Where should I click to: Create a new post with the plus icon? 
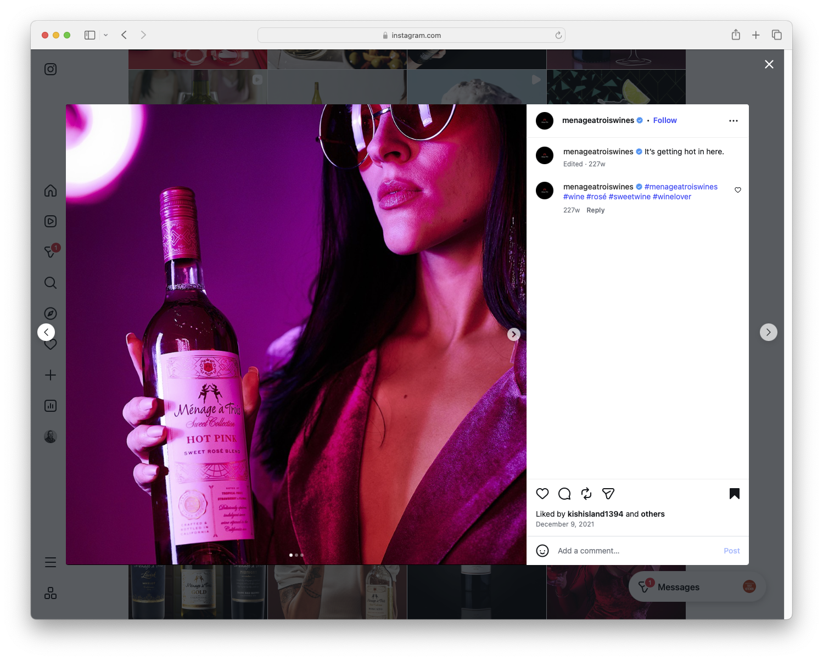(x=50, y=375)
